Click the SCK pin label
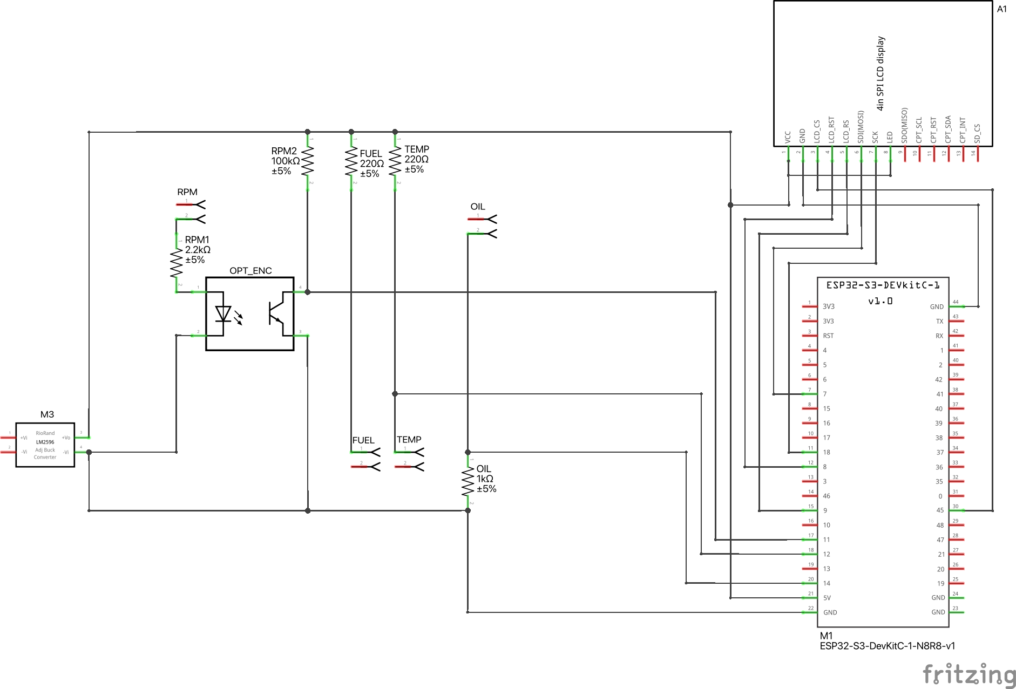1016x689 pixels. 875,138
